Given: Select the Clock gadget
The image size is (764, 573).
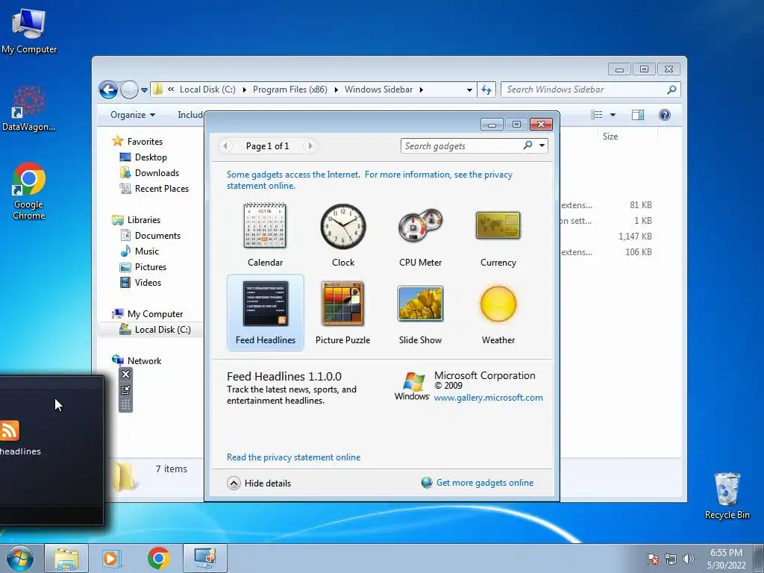Looking at the screenshot, I should tap(343, 235).
